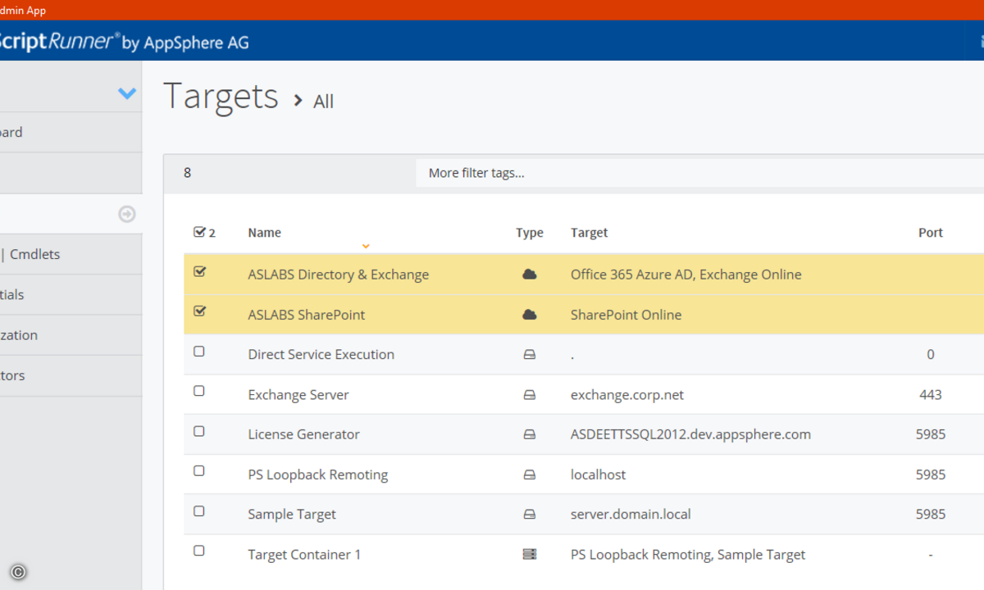Check the PS Loopback Remoting checkbox

pos(198,471)
